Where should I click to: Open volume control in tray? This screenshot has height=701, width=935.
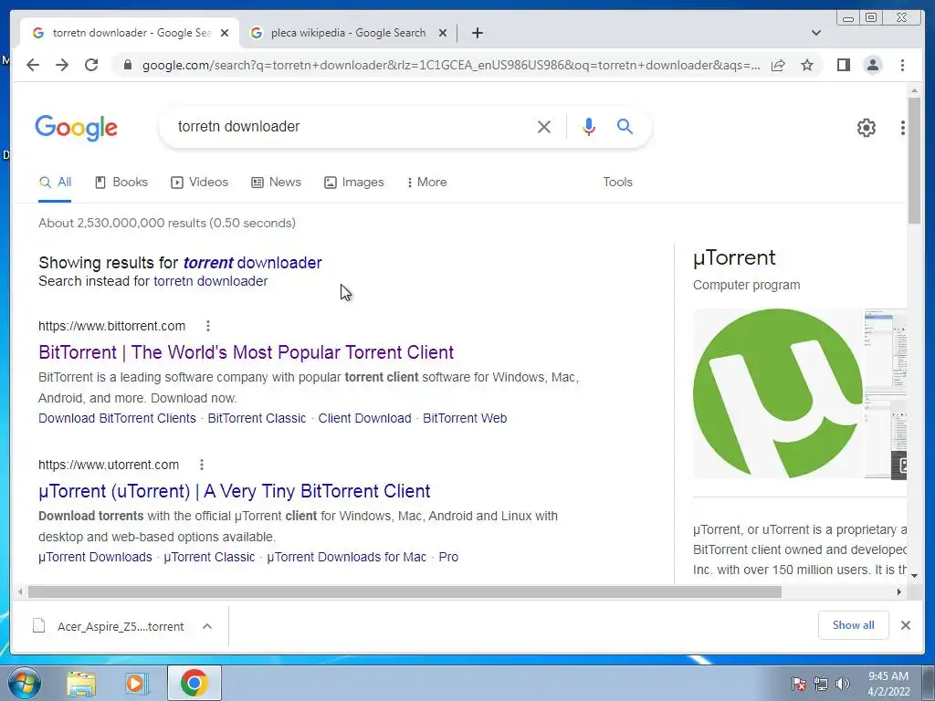point(843,684)
